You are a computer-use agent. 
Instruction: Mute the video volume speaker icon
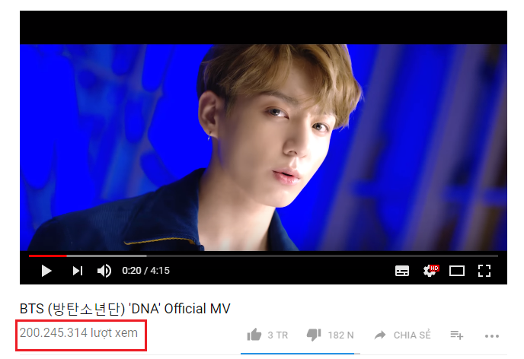[104, 271]
